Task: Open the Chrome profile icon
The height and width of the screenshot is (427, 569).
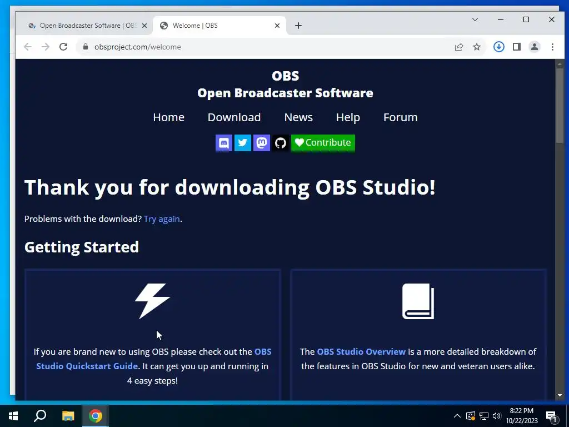Action: point(535,47)
